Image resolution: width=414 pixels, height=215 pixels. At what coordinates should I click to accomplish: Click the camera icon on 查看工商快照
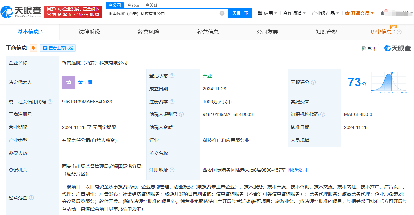45,48
